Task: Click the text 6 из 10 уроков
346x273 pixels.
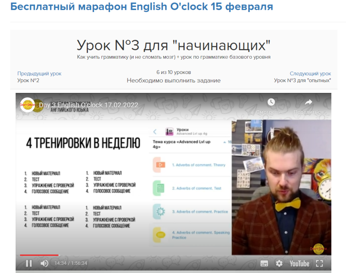Action: 174,72
